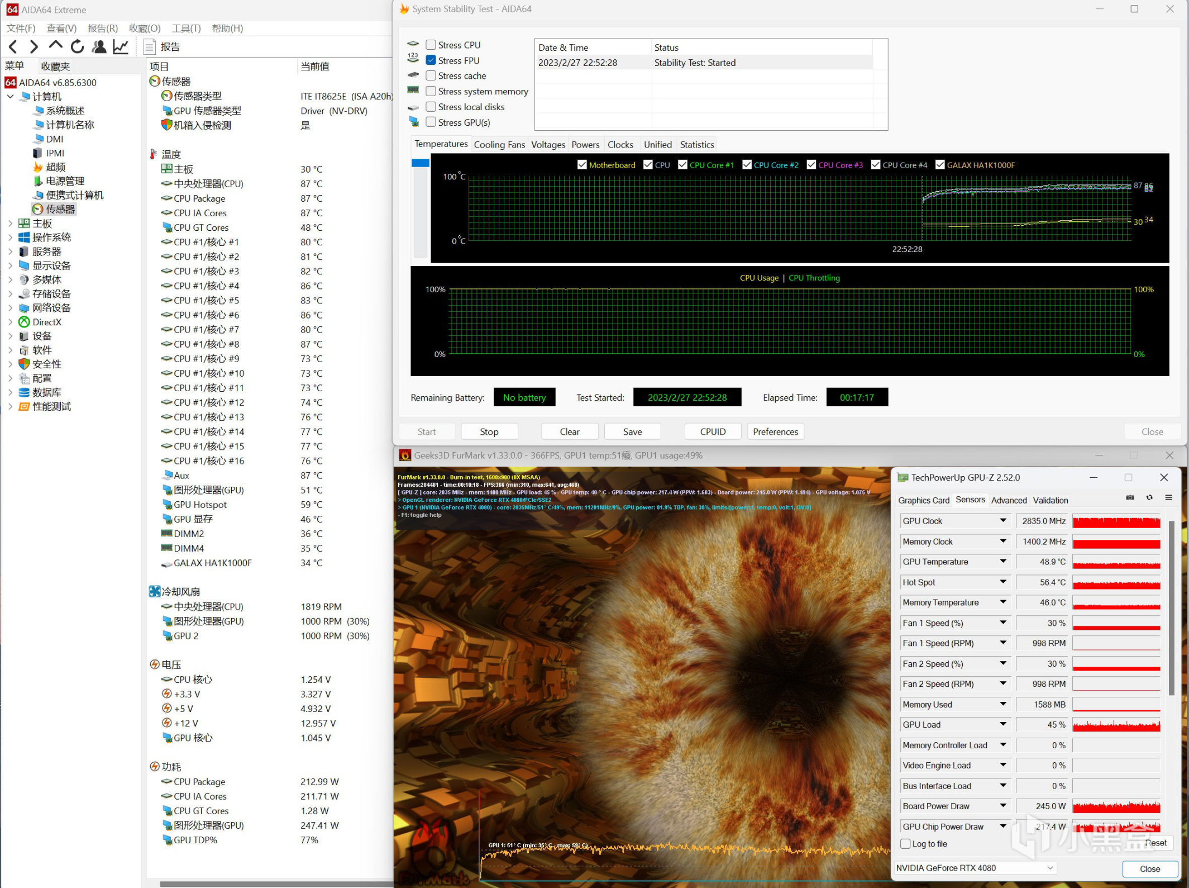Open the GPU Clock sensor dropdown arrow
Screen dimensions: 1189x888
[1002, 521]
